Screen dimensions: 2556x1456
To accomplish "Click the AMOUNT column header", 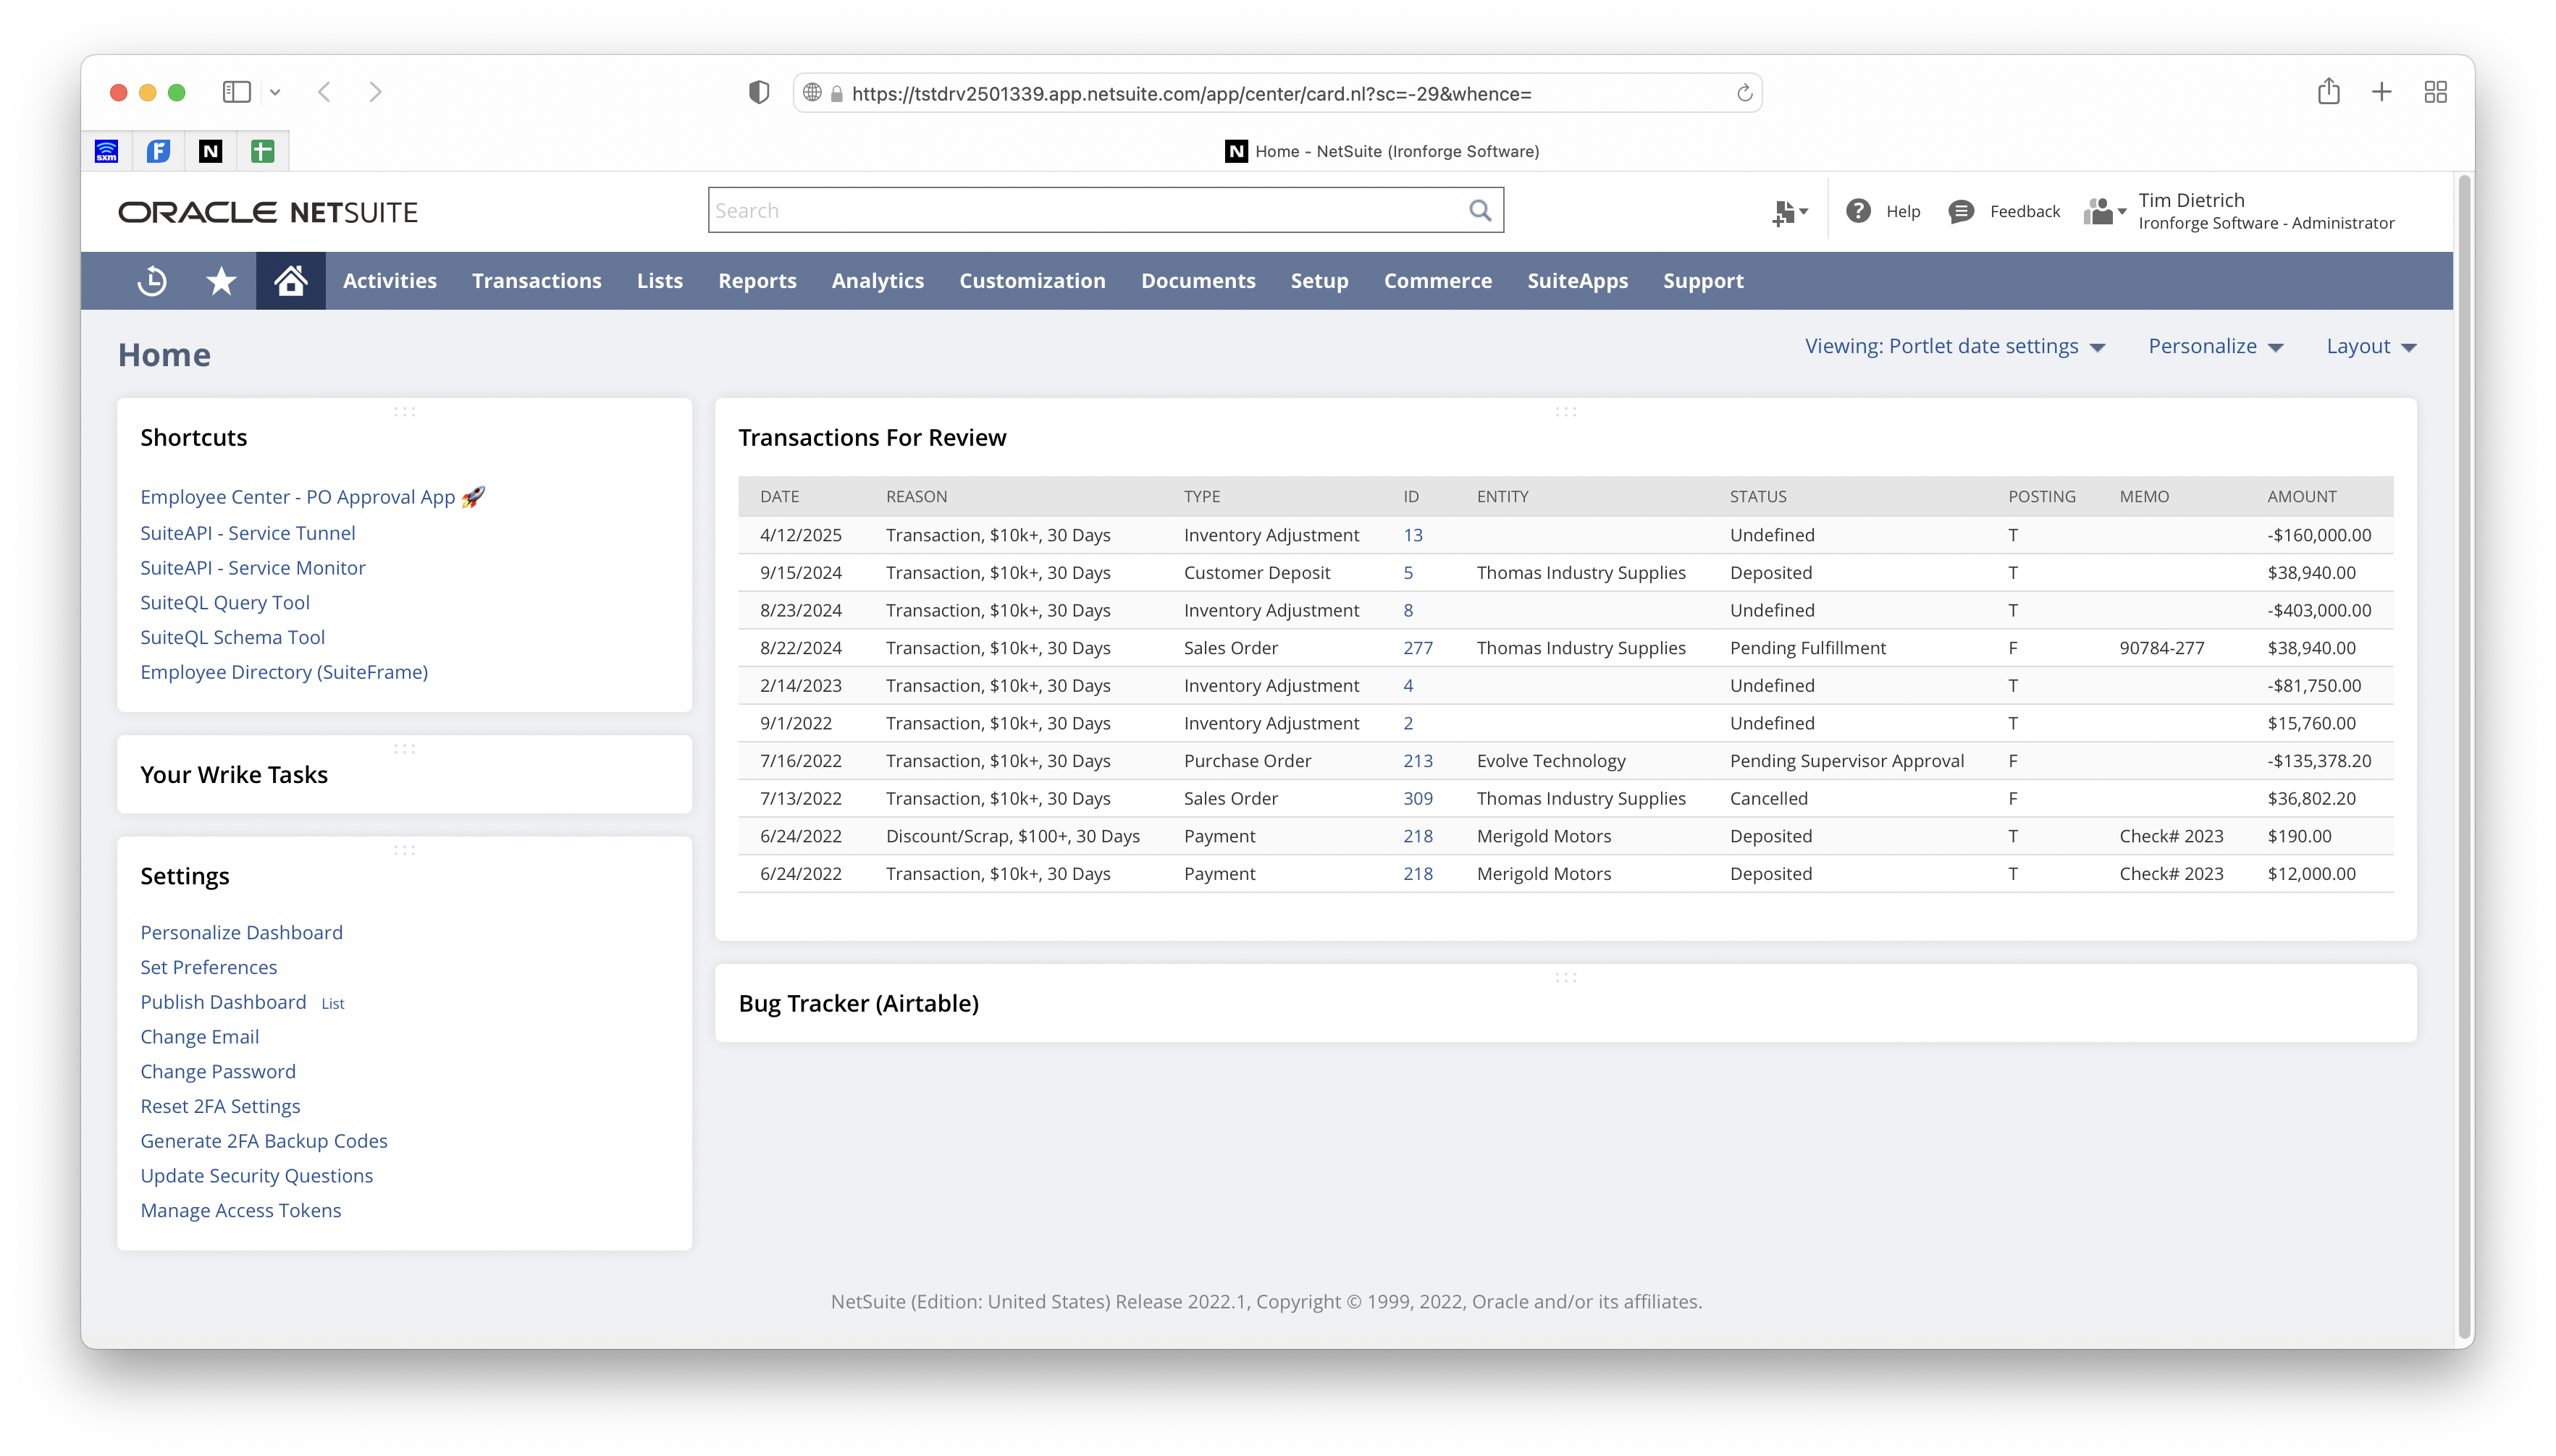I will 2301,497.
